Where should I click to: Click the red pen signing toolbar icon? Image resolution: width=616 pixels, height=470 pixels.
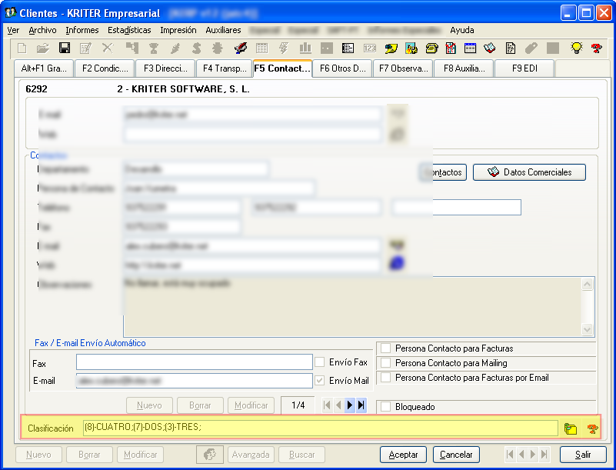241,48
